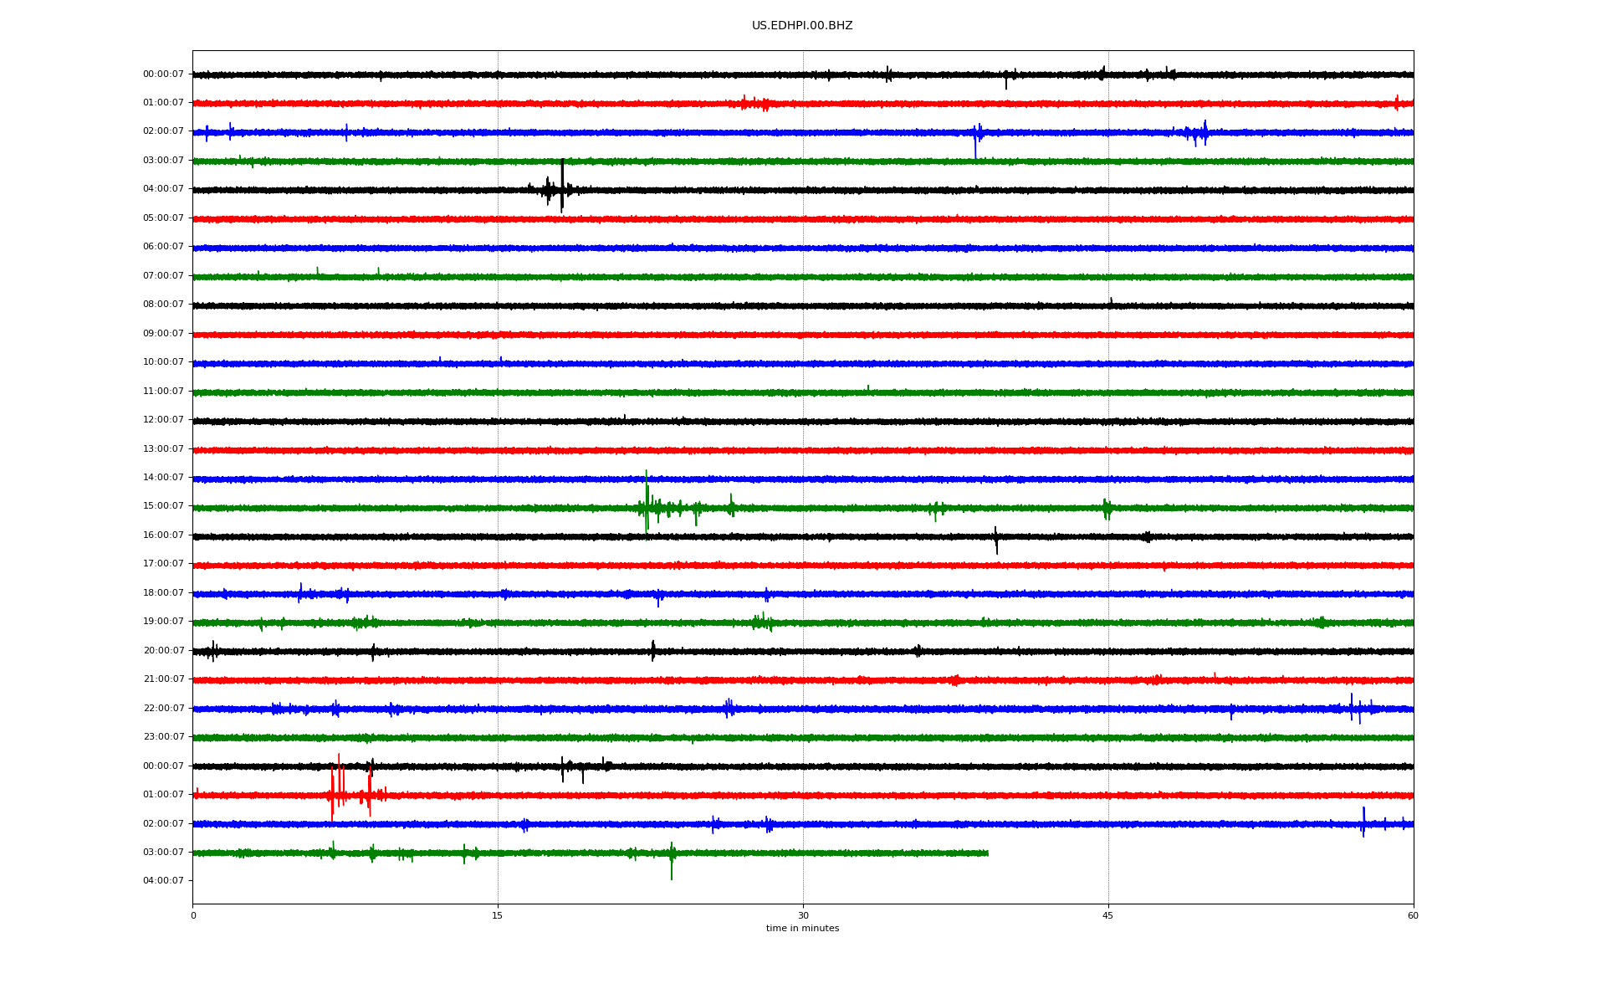Viewport: 1606px width, 1004px height.
Task: Click the x-axis tick label 30
Action: click(x=803, y=915)
